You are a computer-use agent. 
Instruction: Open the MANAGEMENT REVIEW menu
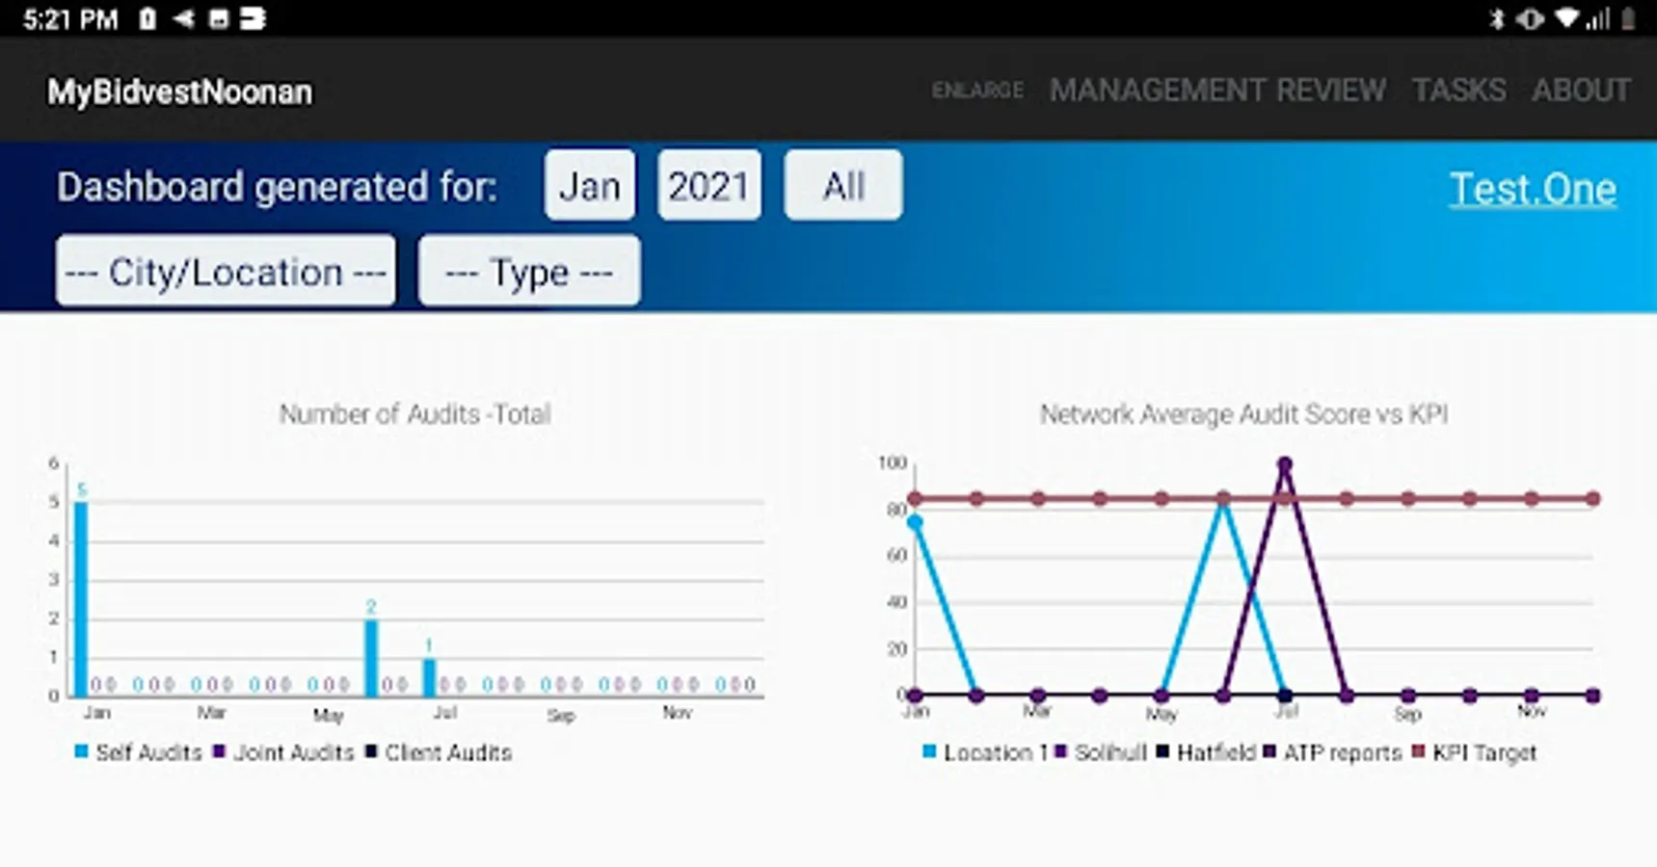(x=1217, y=91)
